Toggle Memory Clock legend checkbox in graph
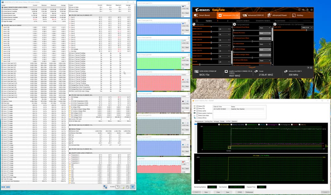 [x=232, y=125]
